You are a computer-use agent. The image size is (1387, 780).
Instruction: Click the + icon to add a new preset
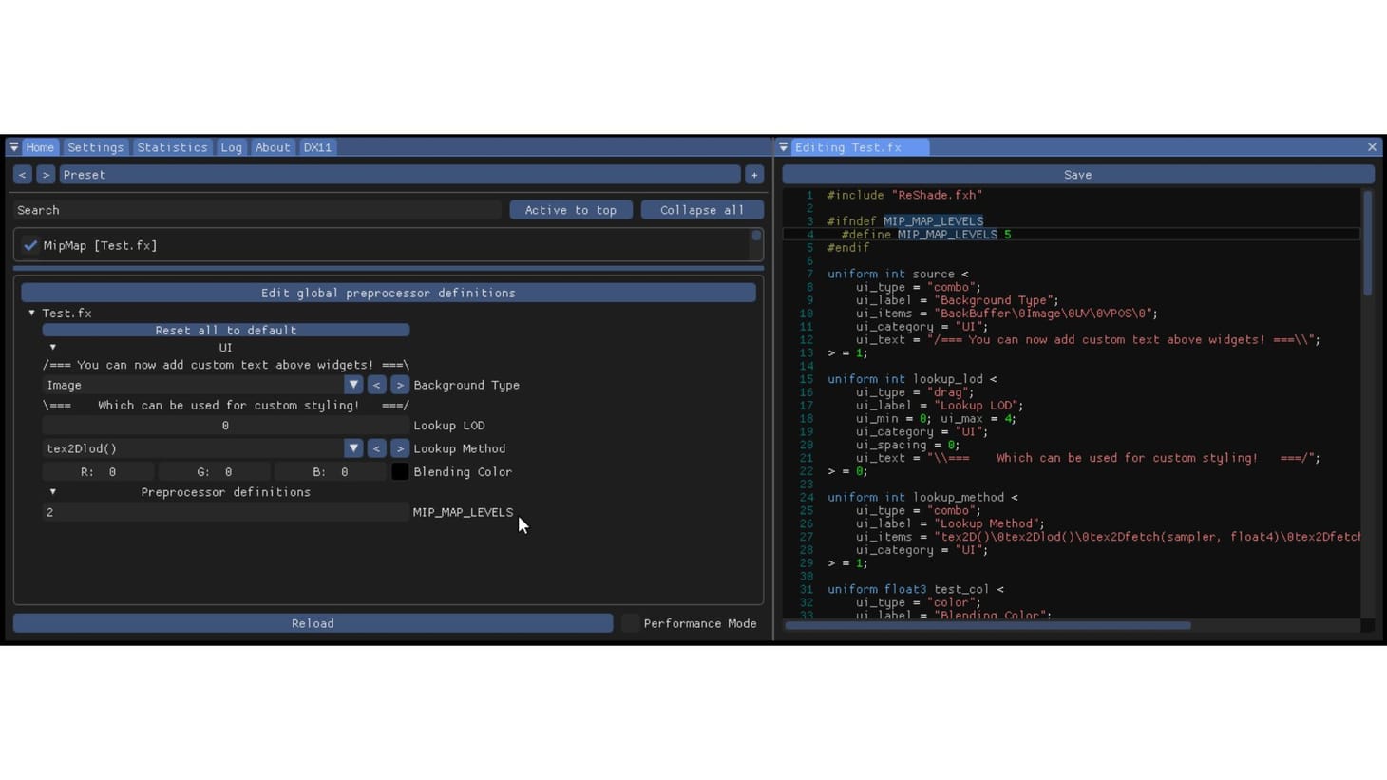point(752,174)
